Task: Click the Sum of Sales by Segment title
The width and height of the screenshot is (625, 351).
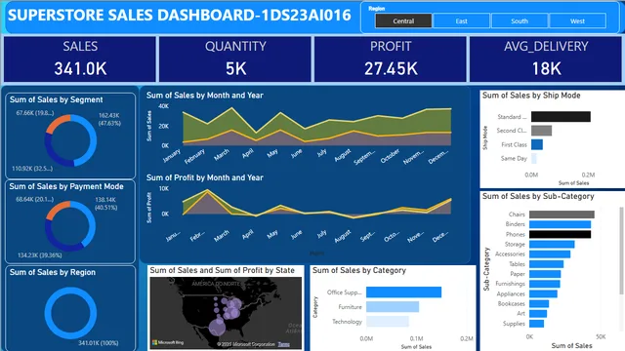Action: (x=56, y=99)
